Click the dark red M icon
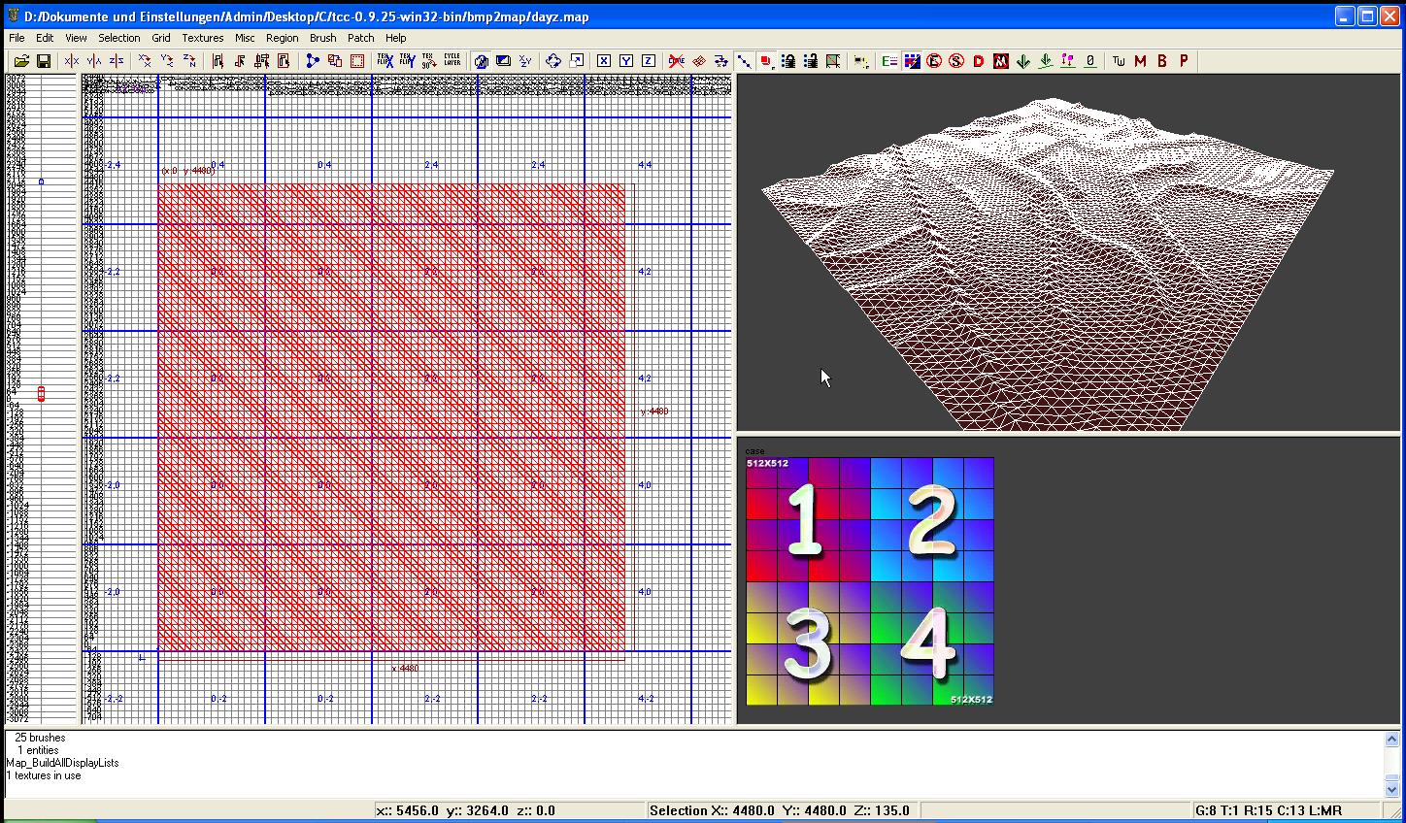 coord(1140,61)
